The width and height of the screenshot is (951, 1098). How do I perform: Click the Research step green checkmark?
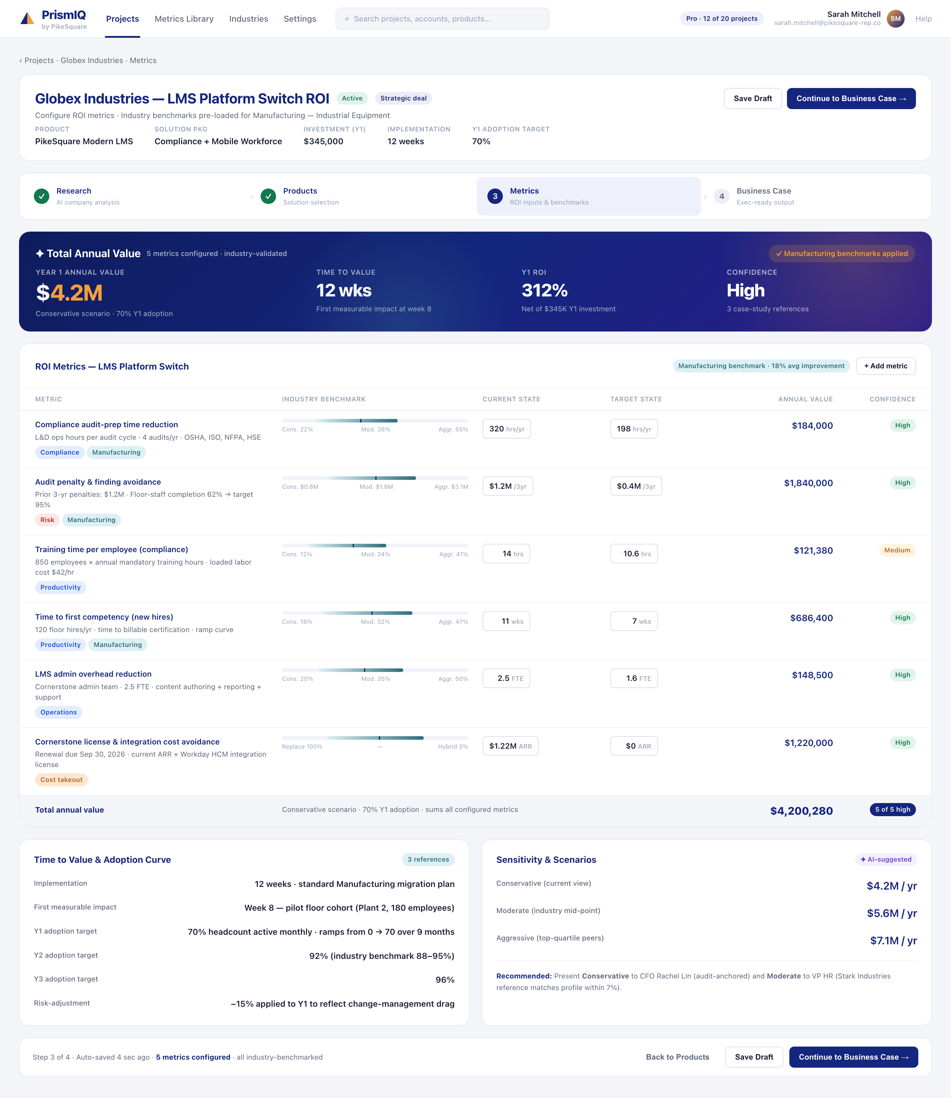[41, 197]
